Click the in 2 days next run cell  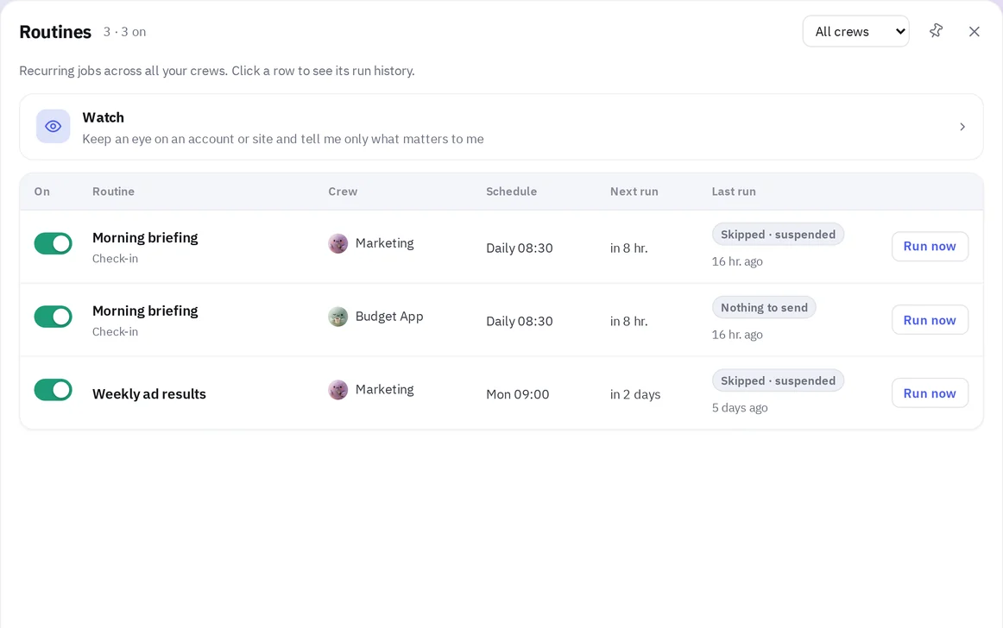click(635, 394)
